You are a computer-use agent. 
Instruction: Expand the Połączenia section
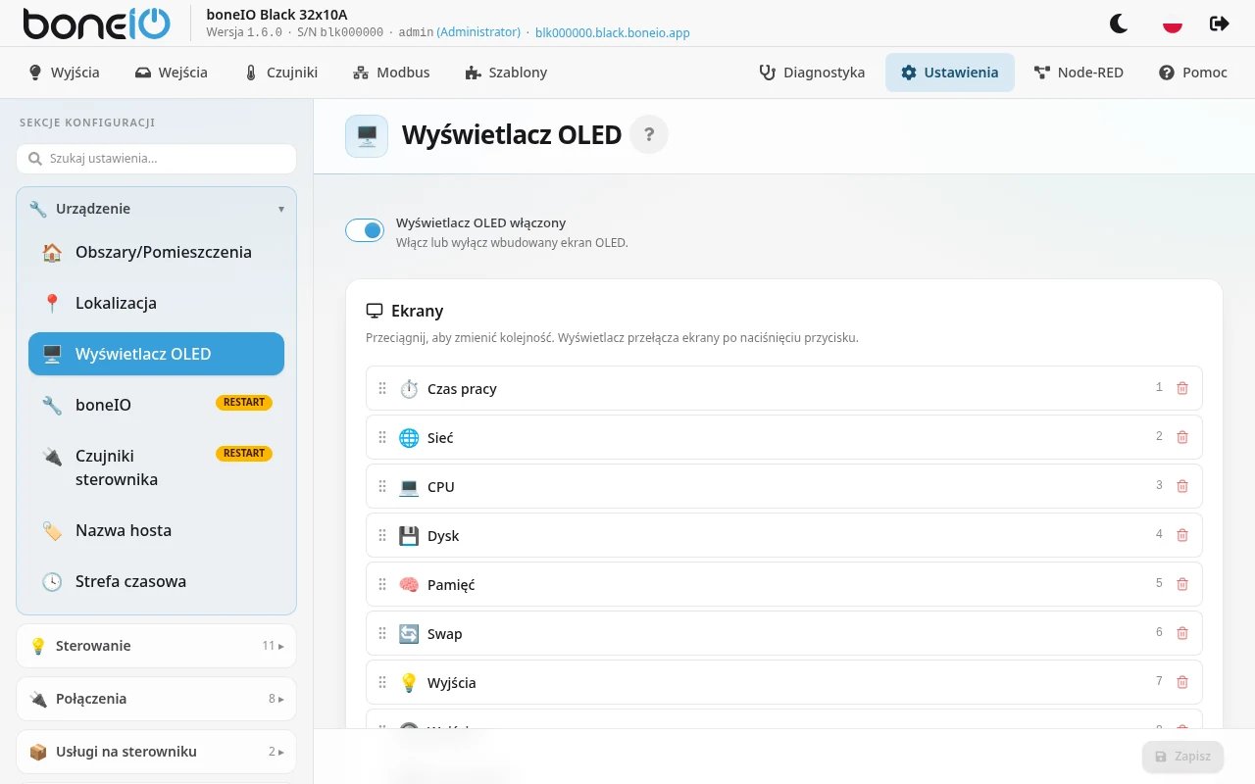point(156,699)
